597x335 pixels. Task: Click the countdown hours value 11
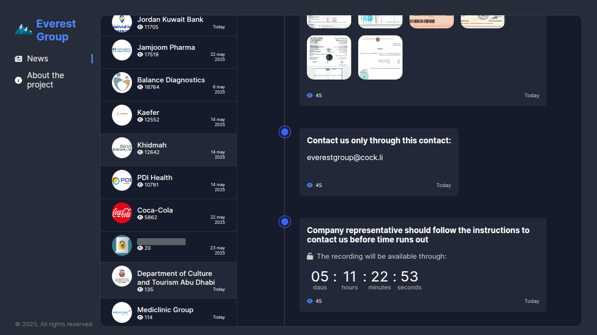[x=350, y=277]
